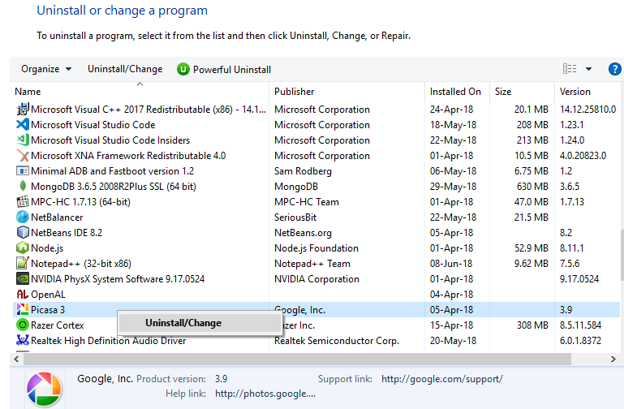Viewport: 624px width, 409px height.
Task: Click the horizontal scrollbar left arrow
Action: tap(16, 359)
